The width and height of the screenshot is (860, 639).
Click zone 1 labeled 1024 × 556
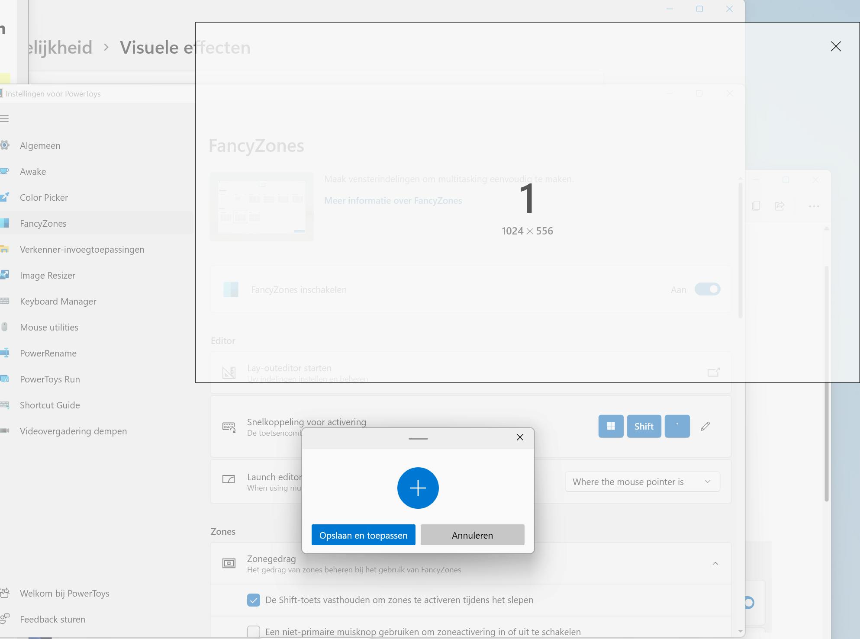click(x=527, y=208)
